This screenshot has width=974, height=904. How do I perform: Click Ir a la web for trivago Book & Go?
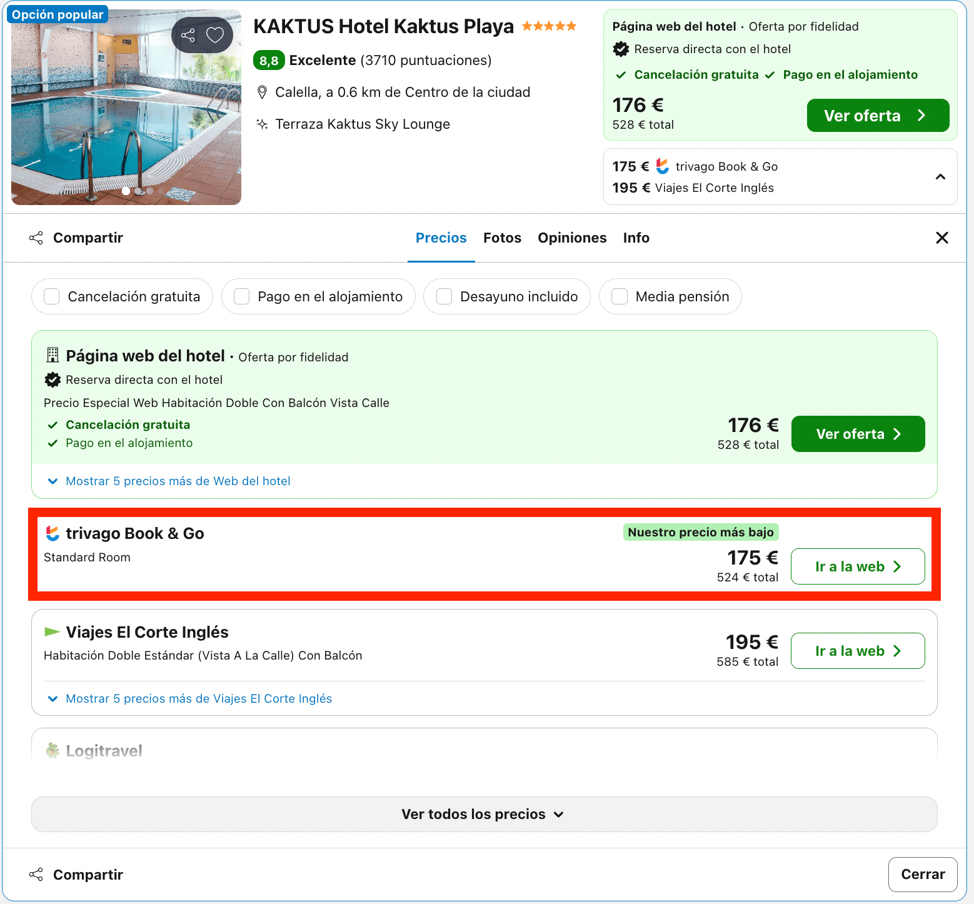pos(858,566)
